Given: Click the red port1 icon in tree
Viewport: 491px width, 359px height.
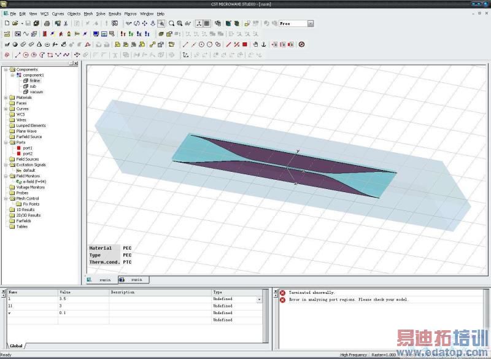Looking at the screenshot, I should tap(20, 148).
